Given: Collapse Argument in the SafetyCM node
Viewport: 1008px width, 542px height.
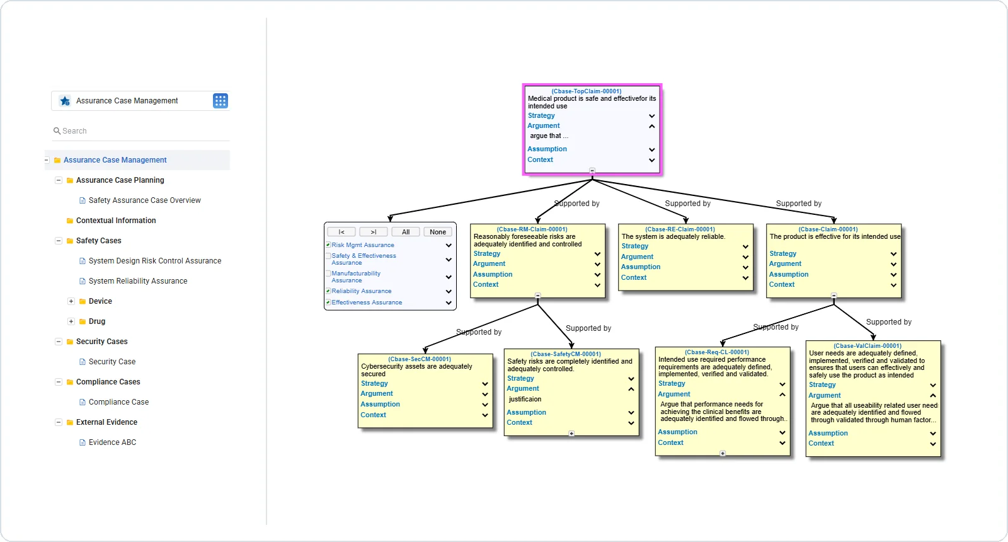Looking at the screenshot, I should coord(631,389).
